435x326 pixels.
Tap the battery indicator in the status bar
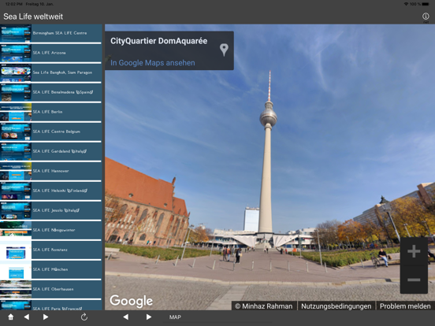pyautogui.click(x=426, y=4)
